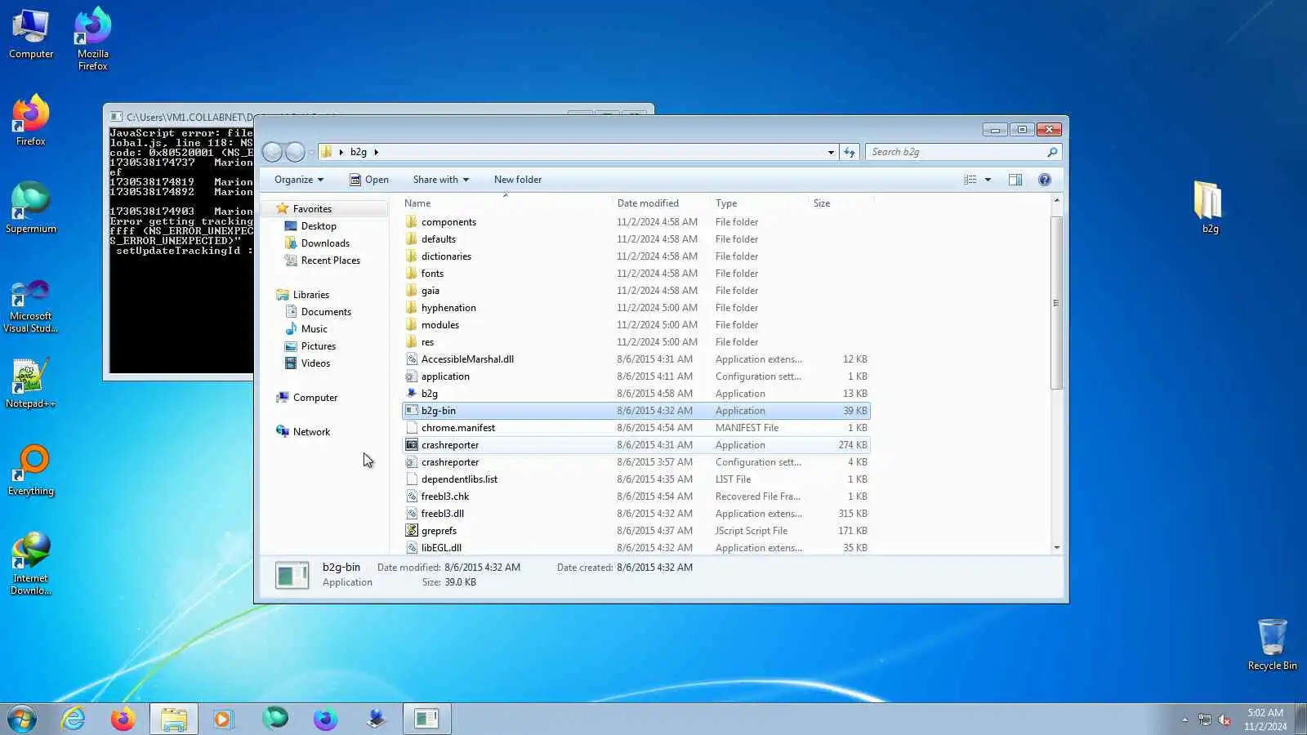Switch to the b2g-bin taskbar window

426,719
